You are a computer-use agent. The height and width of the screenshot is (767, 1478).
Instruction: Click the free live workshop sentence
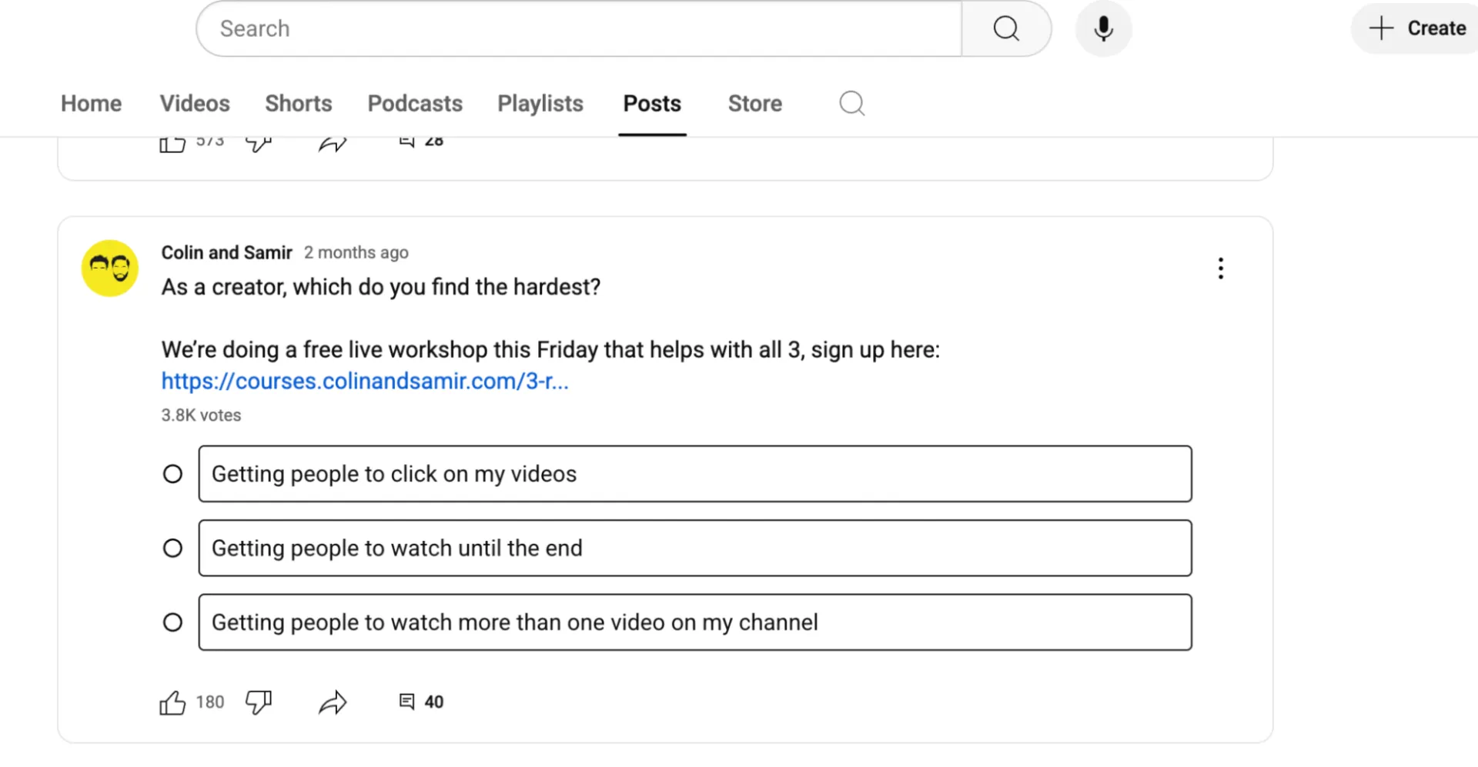pyautogui.click(x=550, y=350)
